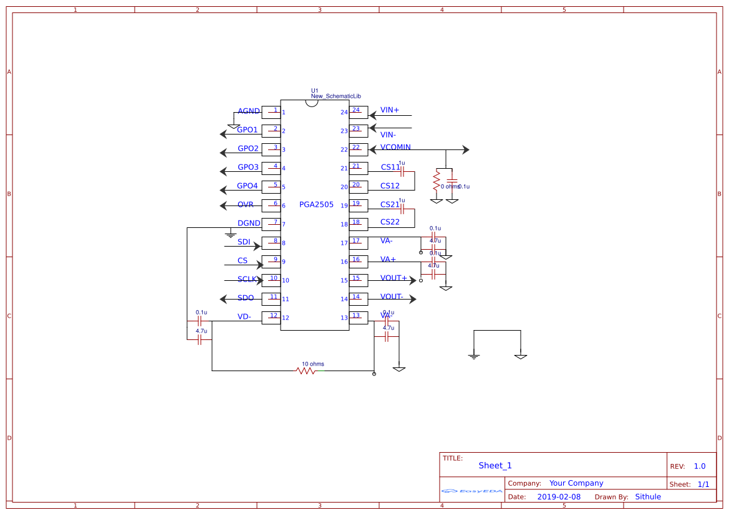The image size is (729, 515).
Task: Select the 10 ohms resistor symbol
Action: coord(304,370)
